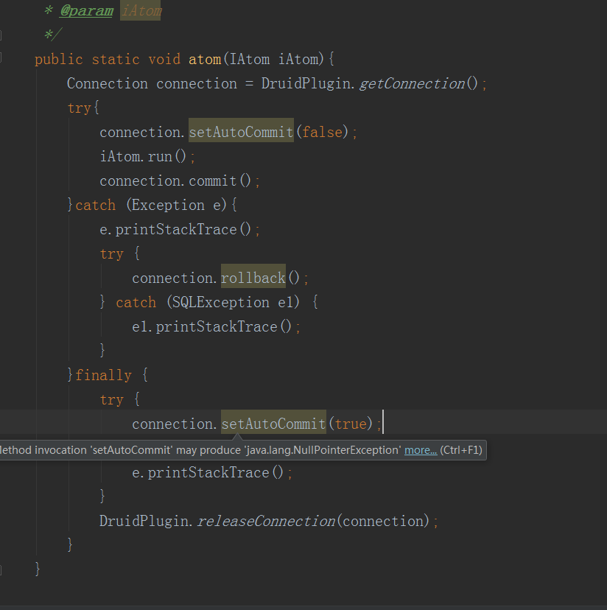The image size is (607, 610).
Task: Click the atom method name in the signature
Action: pos(205,60)
